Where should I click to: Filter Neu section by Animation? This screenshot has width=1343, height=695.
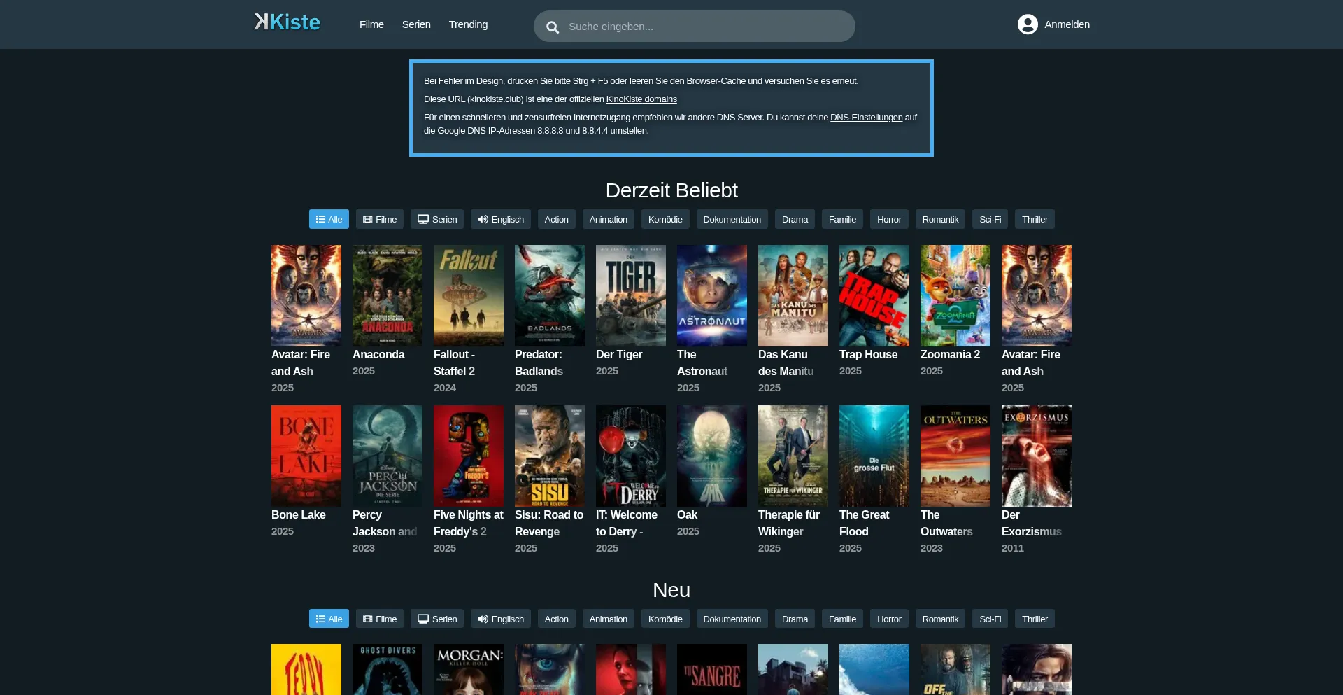tap(609, 619)
